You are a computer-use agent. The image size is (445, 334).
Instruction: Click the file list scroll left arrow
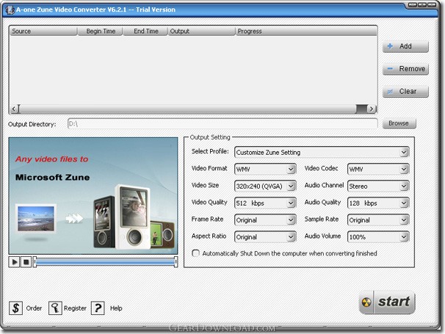[x=14, y=109]
